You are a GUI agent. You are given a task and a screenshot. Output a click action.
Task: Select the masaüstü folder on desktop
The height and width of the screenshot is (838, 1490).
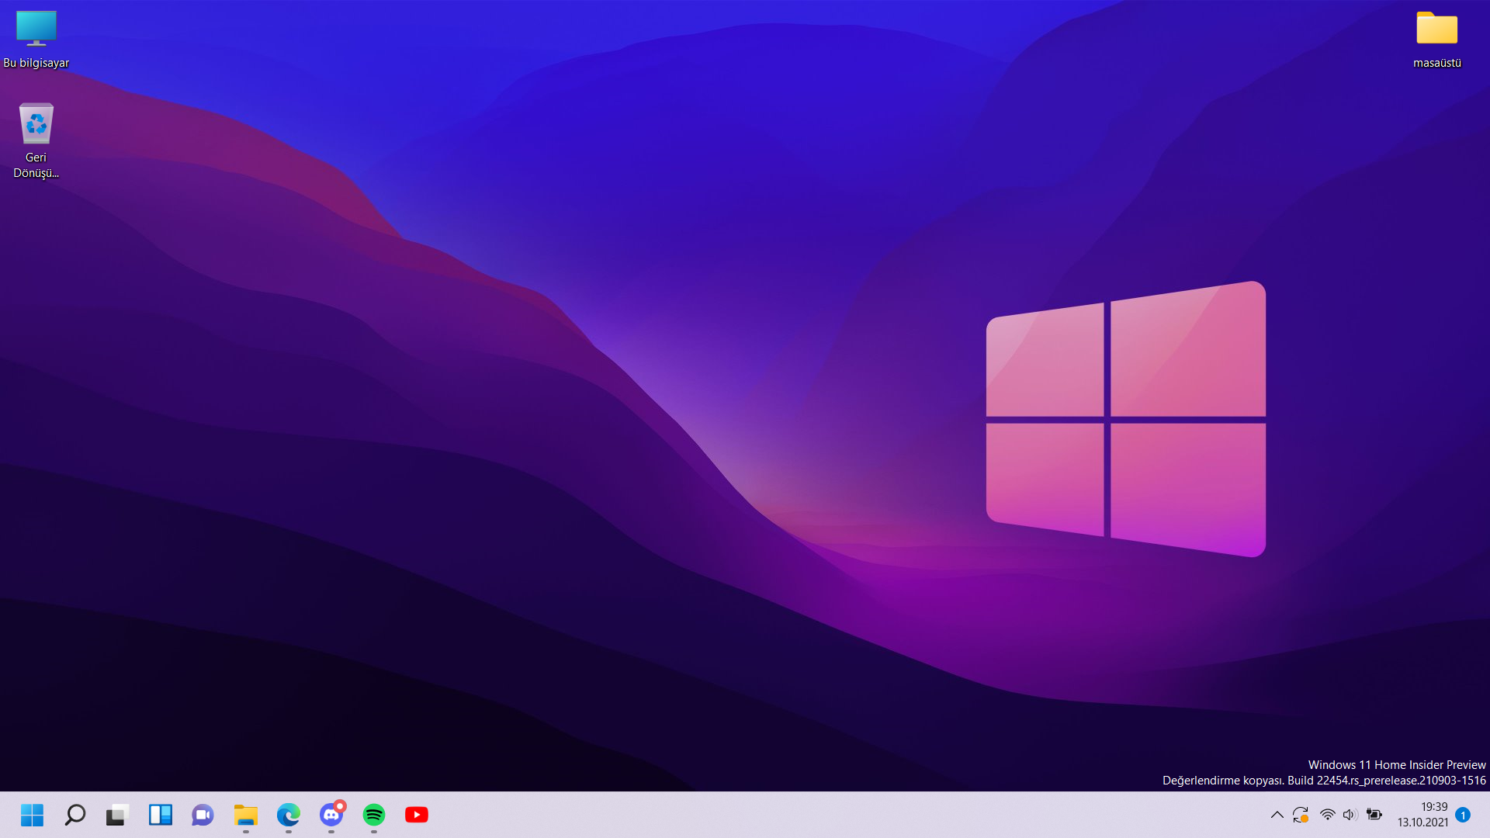pyautogui.click(x=1436, y=39)
